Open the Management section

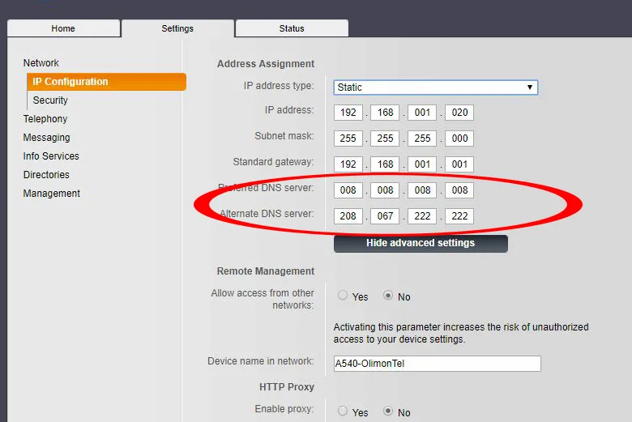(x=52, y=194)
